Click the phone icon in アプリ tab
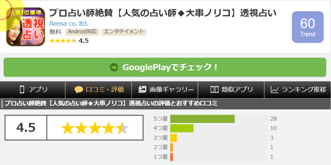The image size is (331, 165). coord(22,90)
